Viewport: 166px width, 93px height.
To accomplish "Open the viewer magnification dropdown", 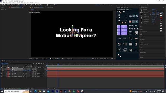I will 32,58.
